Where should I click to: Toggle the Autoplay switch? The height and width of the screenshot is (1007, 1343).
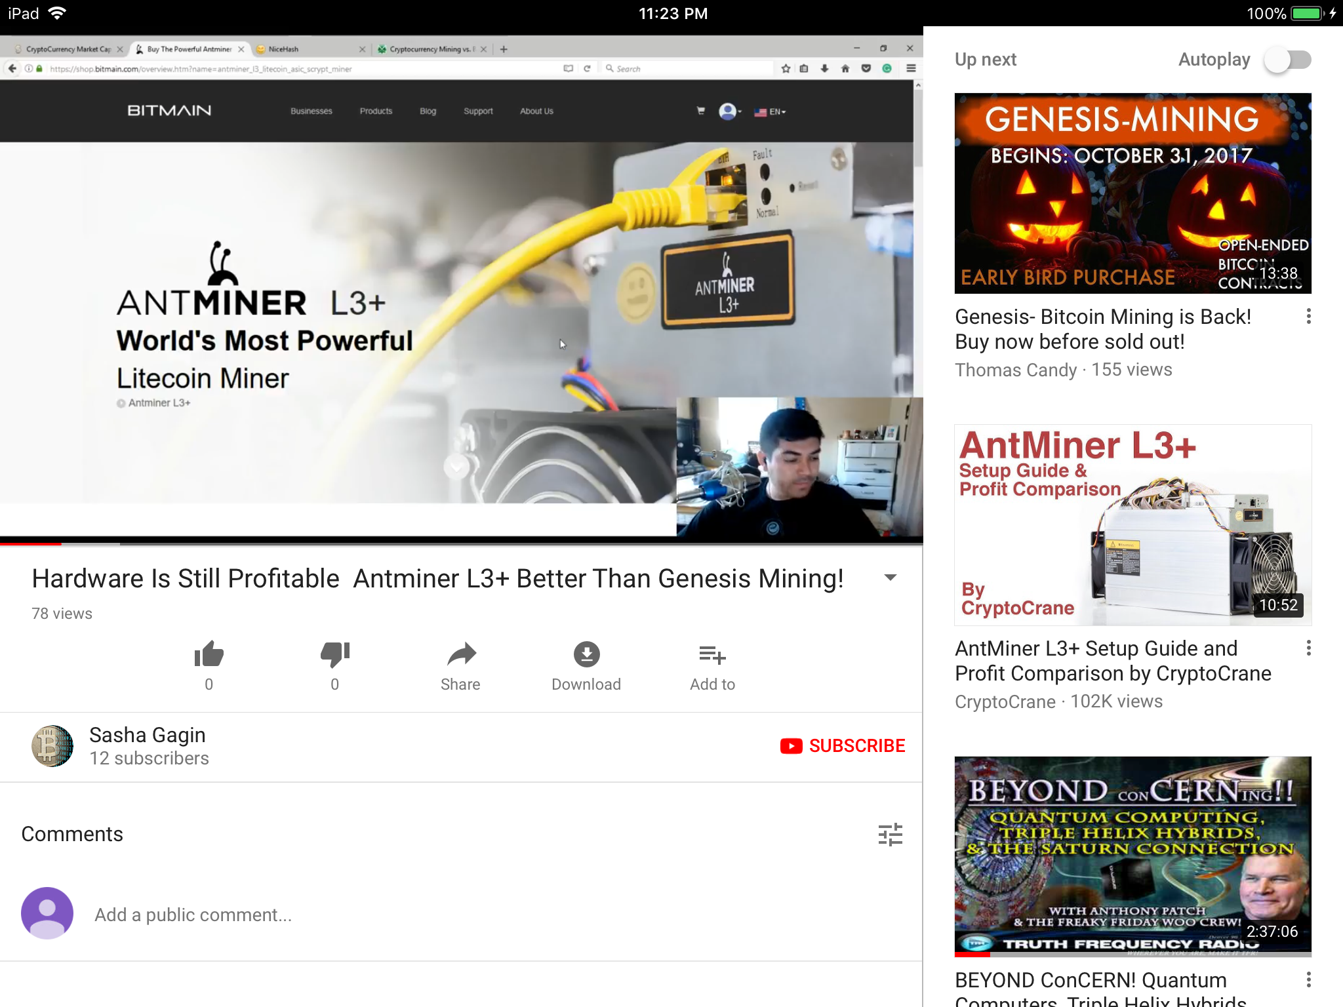(1288, 60)
